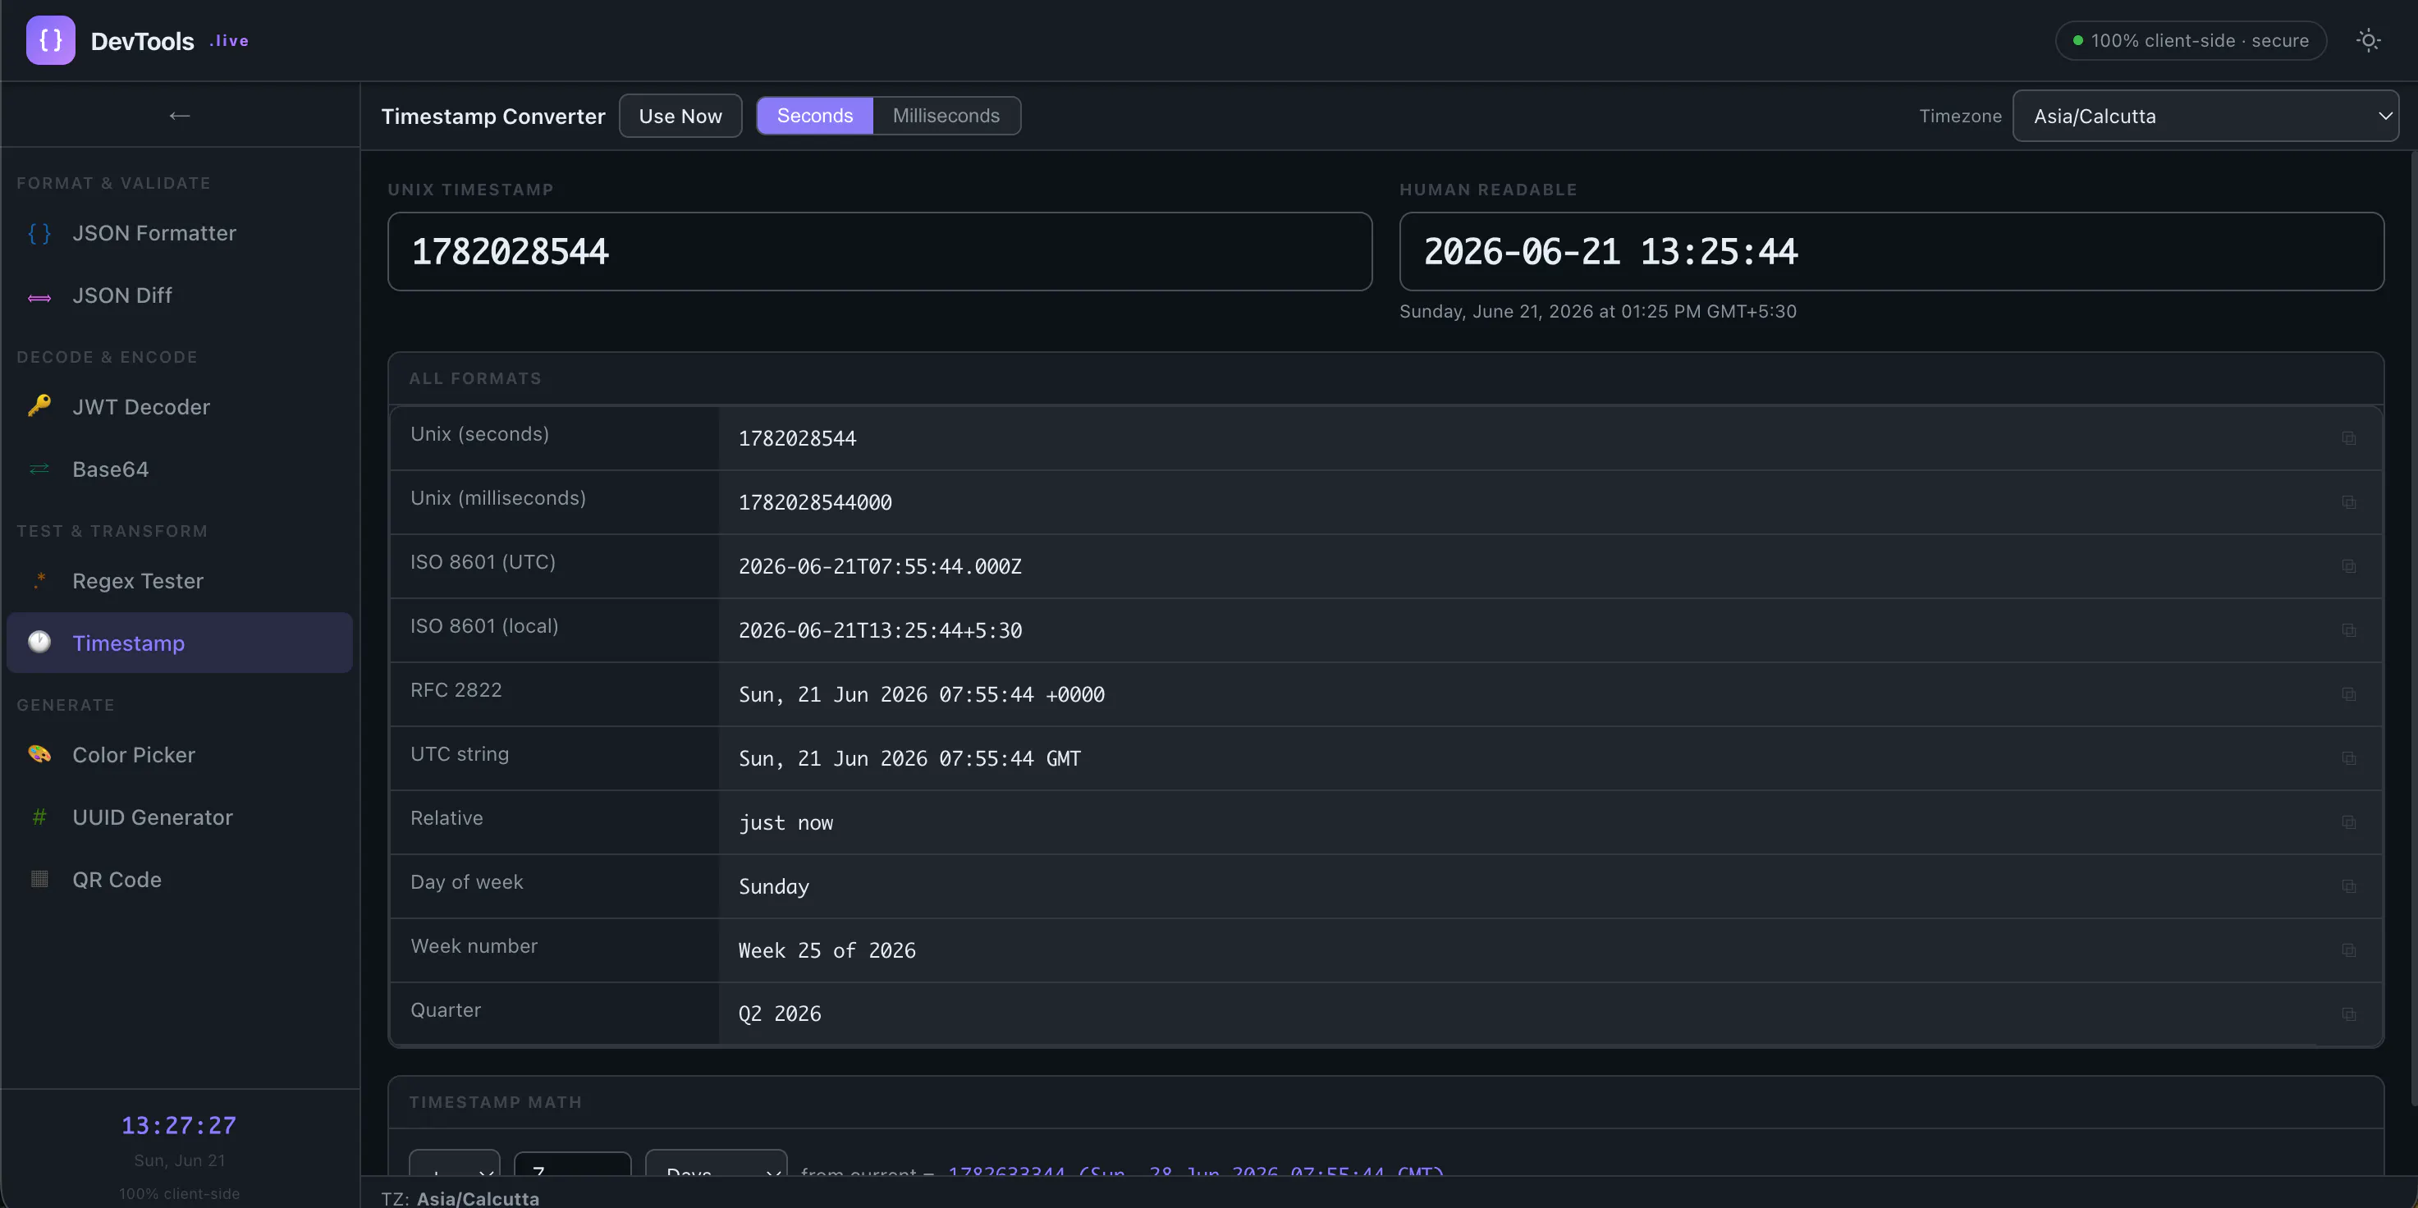Click 'just now' relative value
This screenshot has width=2418, height=1208.
click(x=785, y=823)
